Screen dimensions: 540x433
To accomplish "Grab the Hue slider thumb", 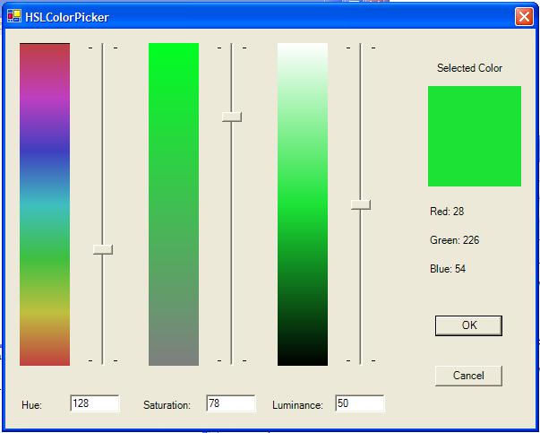I will [103, 249].
